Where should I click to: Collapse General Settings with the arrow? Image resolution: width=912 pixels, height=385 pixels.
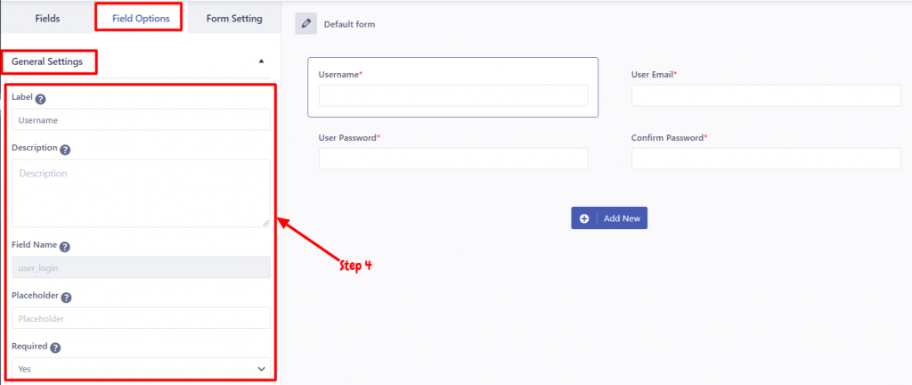261,61
